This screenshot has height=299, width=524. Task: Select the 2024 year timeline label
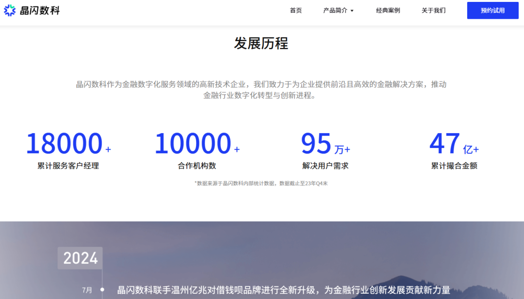pos(80,258)
